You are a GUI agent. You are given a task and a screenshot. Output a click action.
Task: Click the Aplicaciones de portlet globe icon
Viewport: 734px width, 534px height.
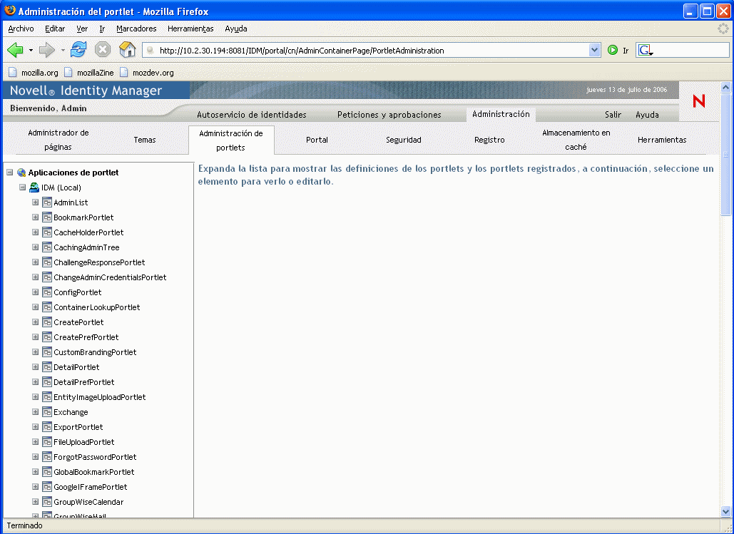21,173
